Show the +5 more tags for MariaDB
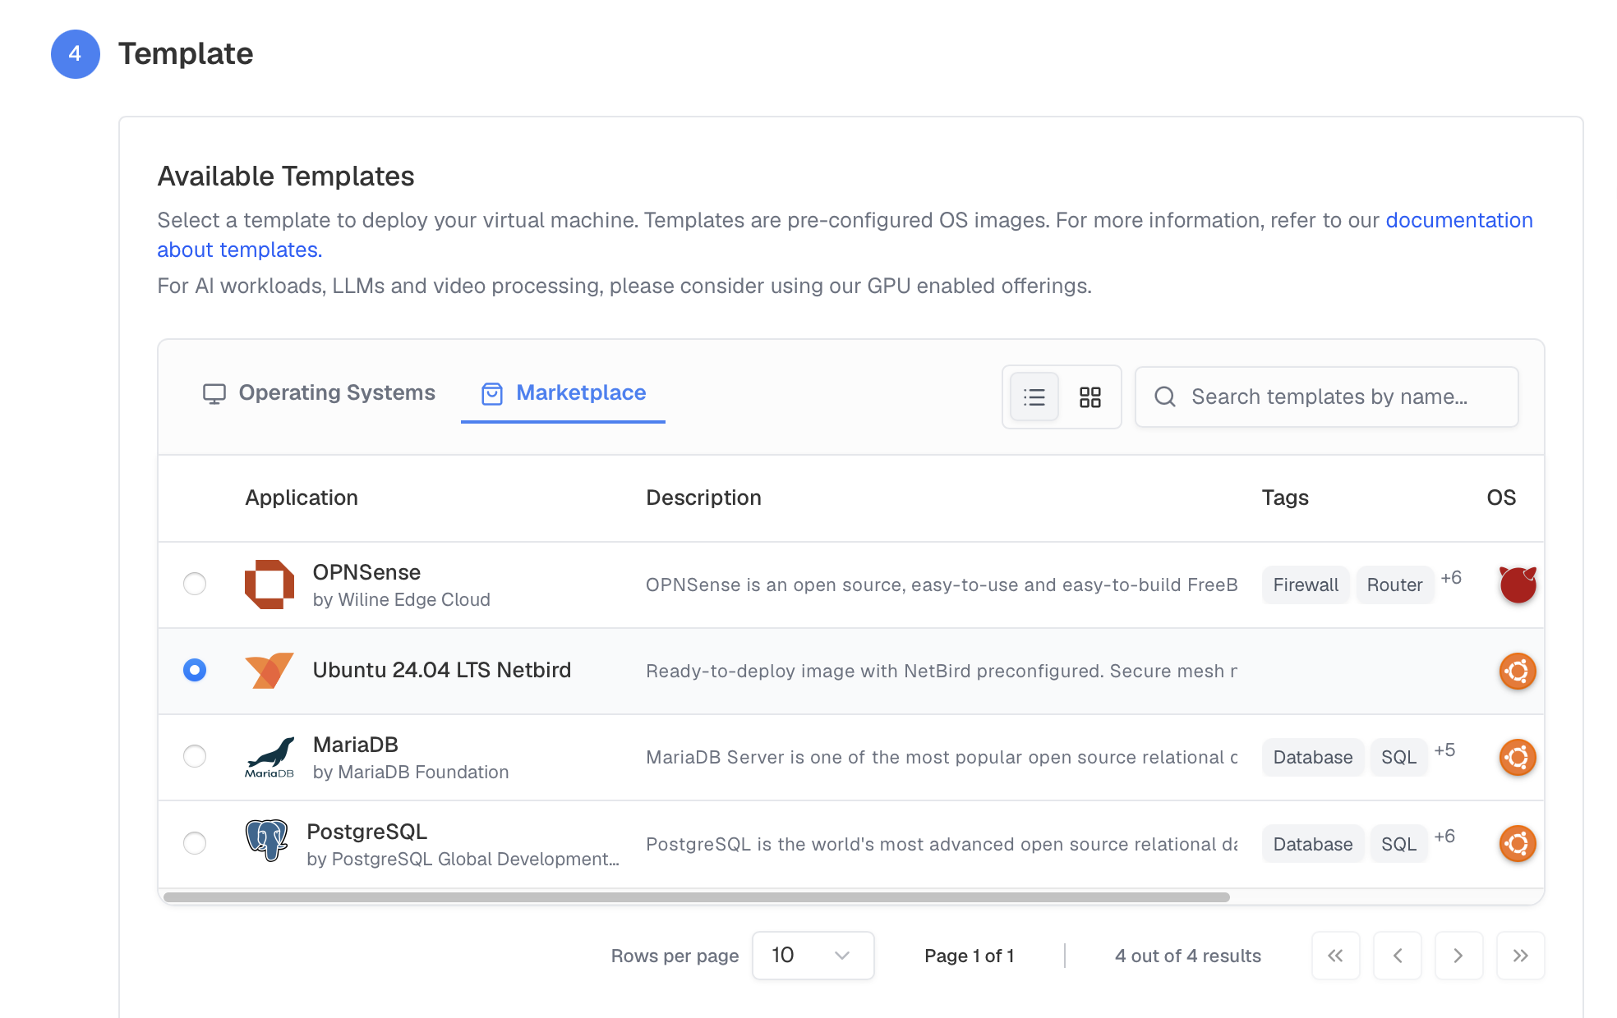1617x1018 pixels. 1444,750
